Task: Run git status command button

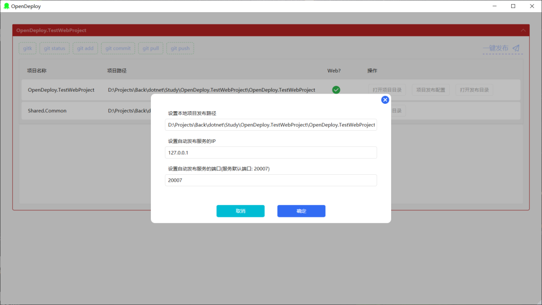Action: [55, 48]
